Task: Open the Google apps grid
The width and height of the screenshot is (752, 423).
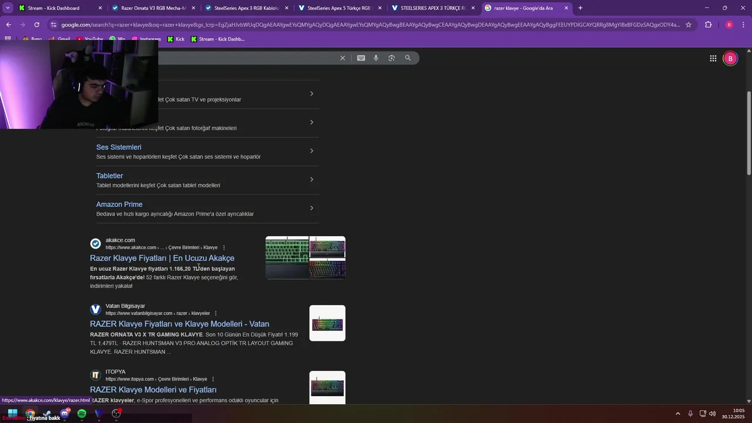Action: pos(713,58)
